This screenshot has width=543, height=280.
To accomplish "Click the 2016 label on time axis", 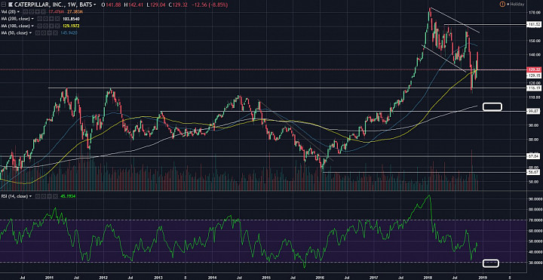I will [321, 277].
